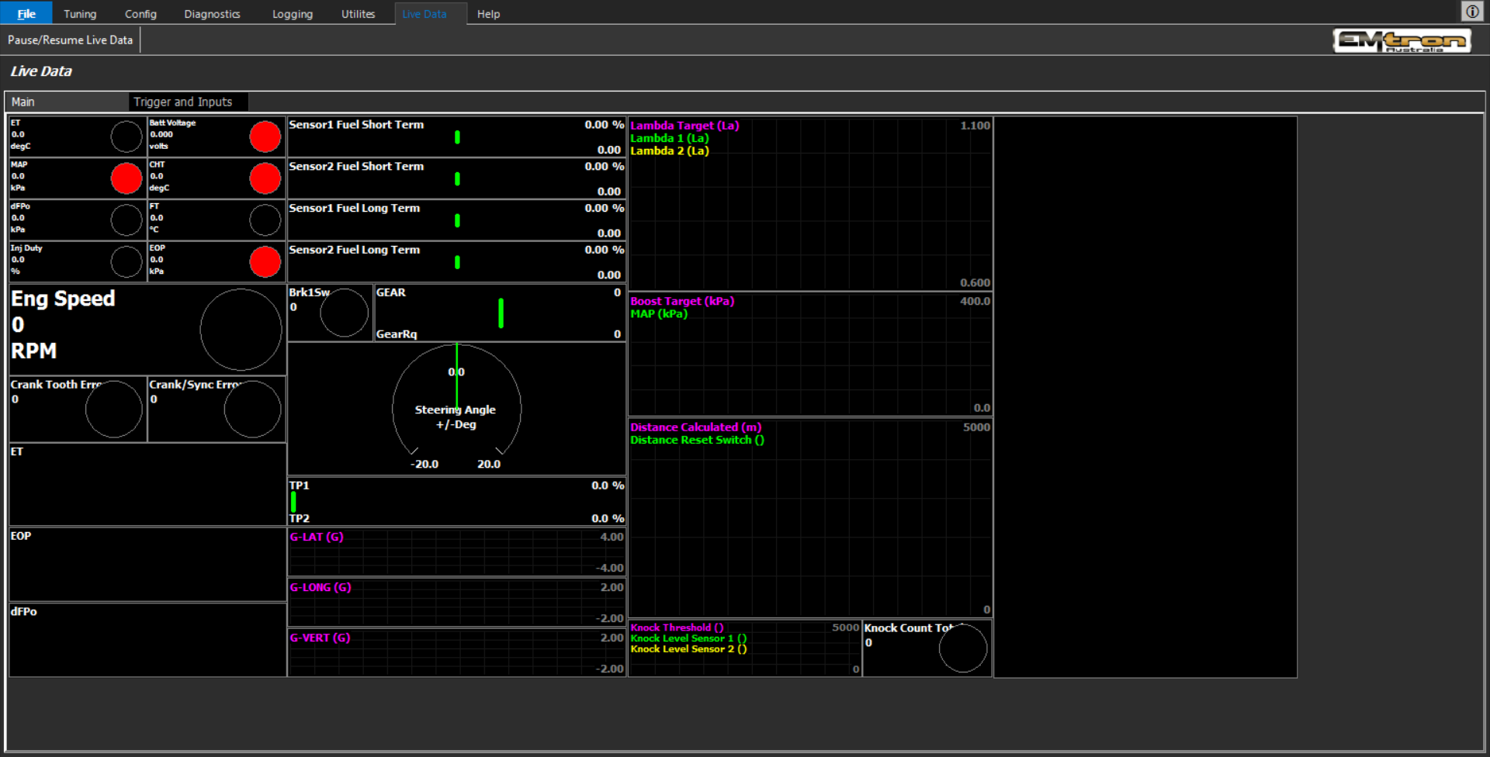Viewport: 1490px width, 757px height.
Task: Select Knock Level Sensor 1 legend
Action: pyautogui.click(x=688, y=638)
